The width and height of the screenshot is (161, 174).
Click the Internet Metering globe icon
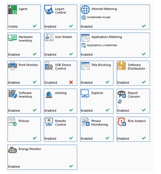85,10
